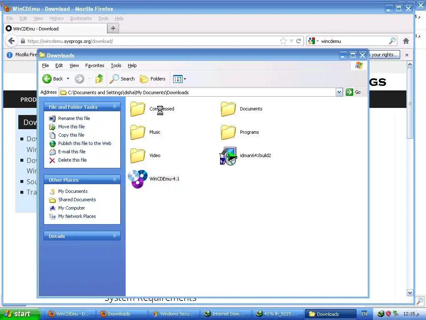Expand the Address bar dropdown
Viewport: 426px width, 320px height.
pos(339,92)
